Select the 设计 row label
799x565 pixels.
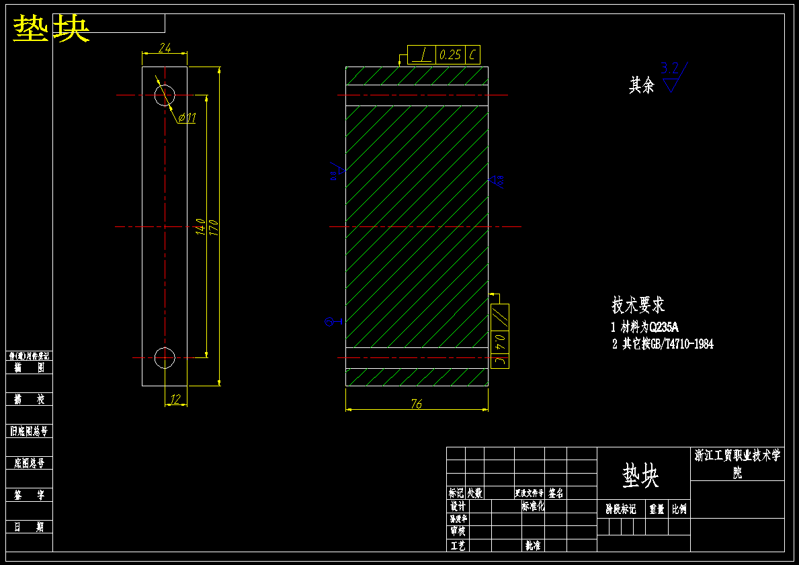(458, 506)
